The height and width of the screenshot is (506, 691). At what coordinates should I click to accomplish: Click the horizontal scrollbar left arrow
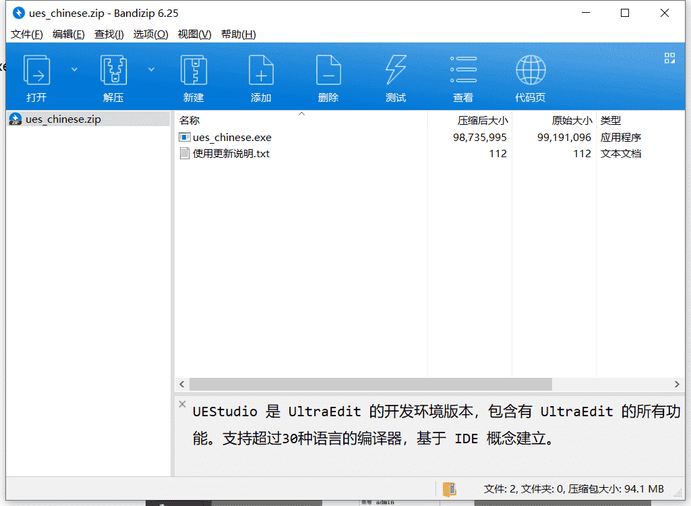coord(182,385)
